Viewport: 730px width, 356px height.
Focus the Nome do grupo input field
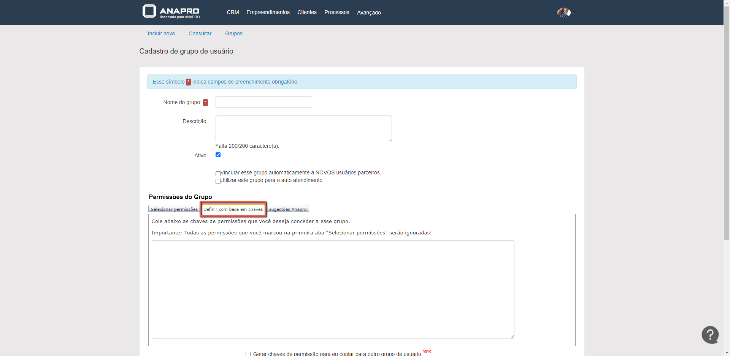pos(263,102)
